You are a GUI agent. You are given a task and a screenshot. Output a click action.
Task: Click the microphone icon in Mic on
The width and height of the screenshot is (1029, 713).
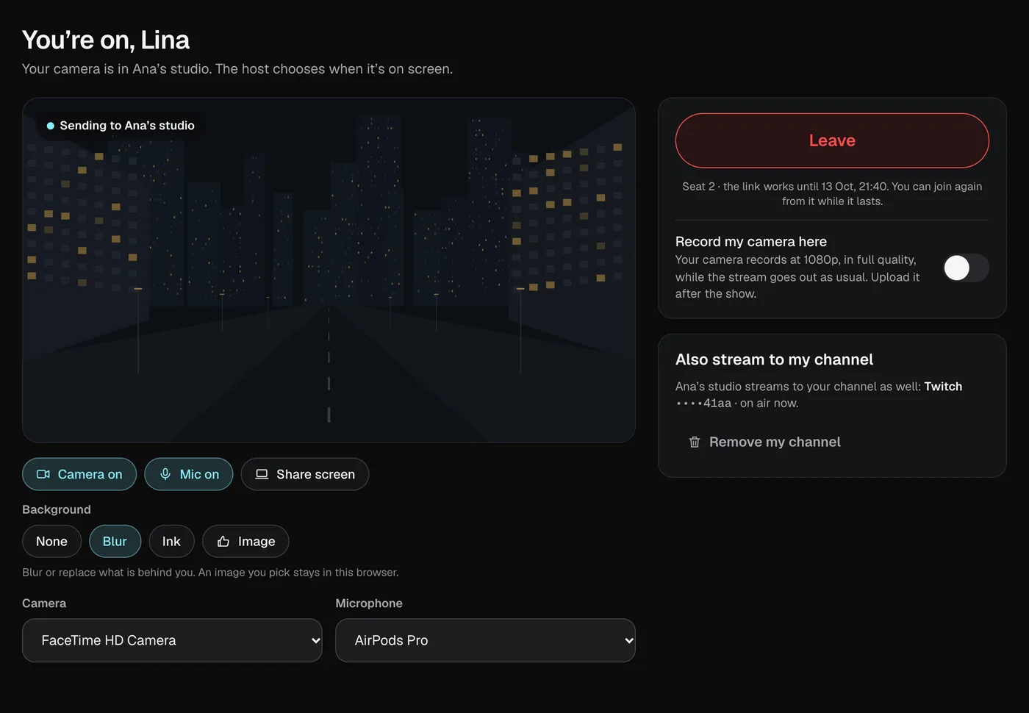coord(165,474)
